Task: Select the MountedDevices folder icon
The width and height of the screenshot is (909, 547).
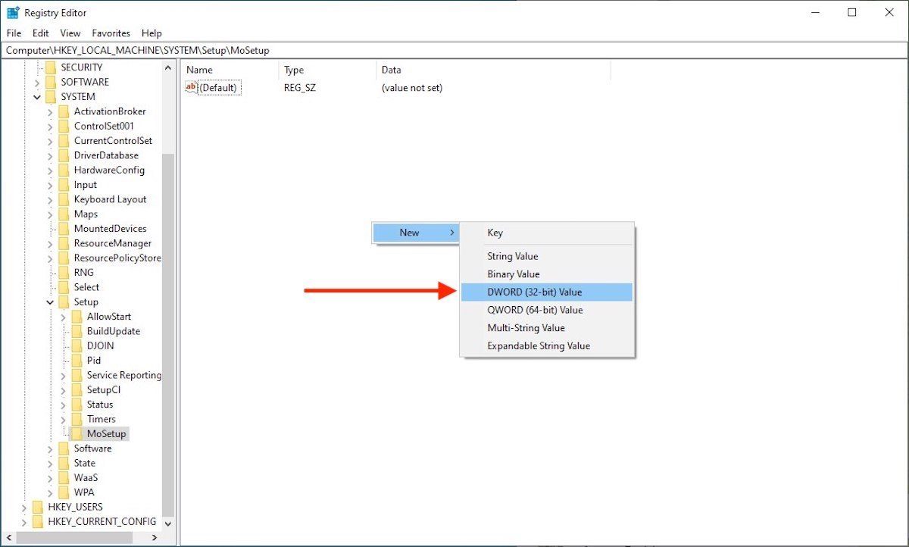Action: click(x=64, y=229)
